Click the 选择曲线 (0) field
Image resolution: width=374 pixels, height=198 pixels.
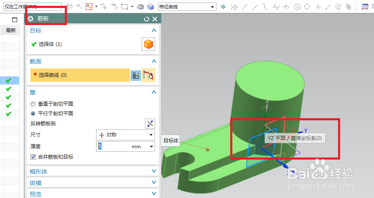tap(80, 75)
